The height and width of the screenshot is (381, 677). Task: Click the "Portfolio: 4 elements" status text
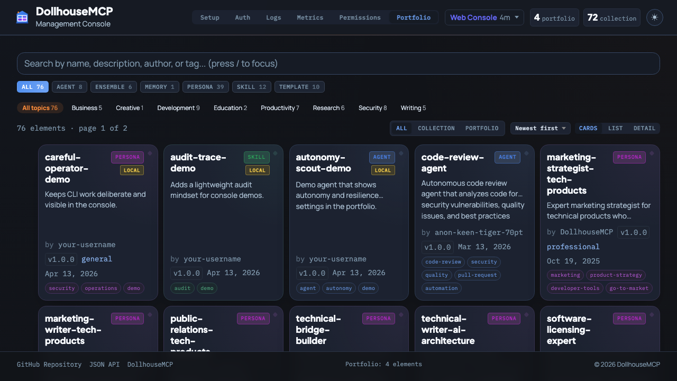tap(383, 364)
